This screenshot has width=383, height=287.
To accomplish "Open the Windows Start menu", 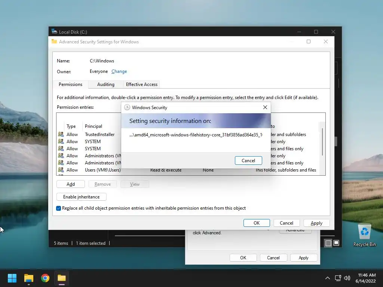I will pos(12,278).
